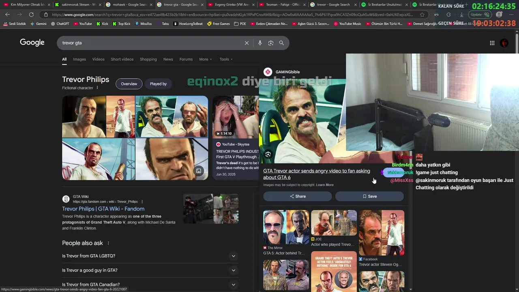Screen dimensions: 519x292
Task: Open the browser three-dot menu
Action: click(511, 15)
